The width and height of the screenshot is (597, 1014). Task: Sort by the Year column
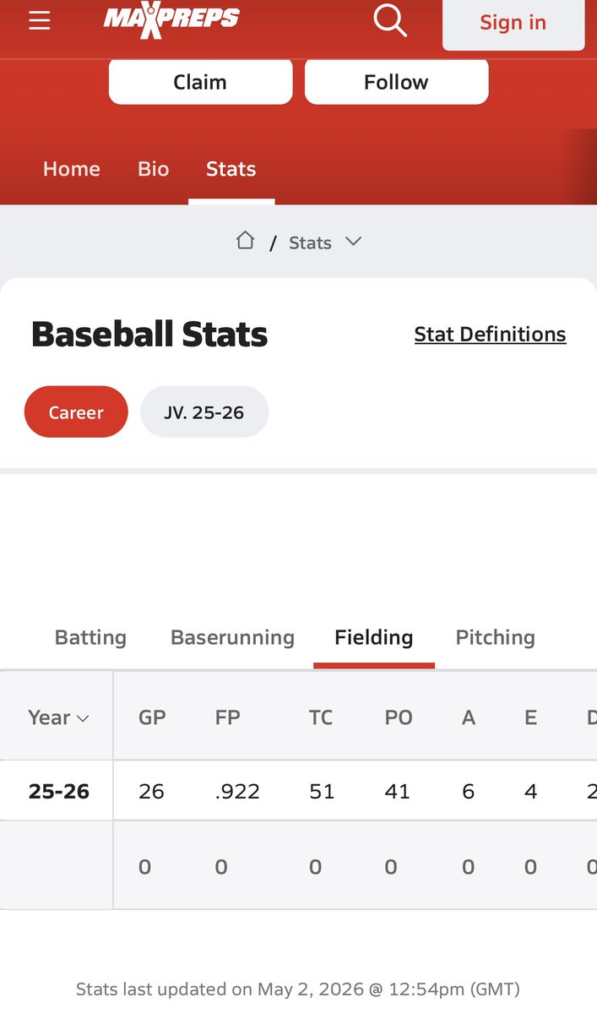pos(58,717)
